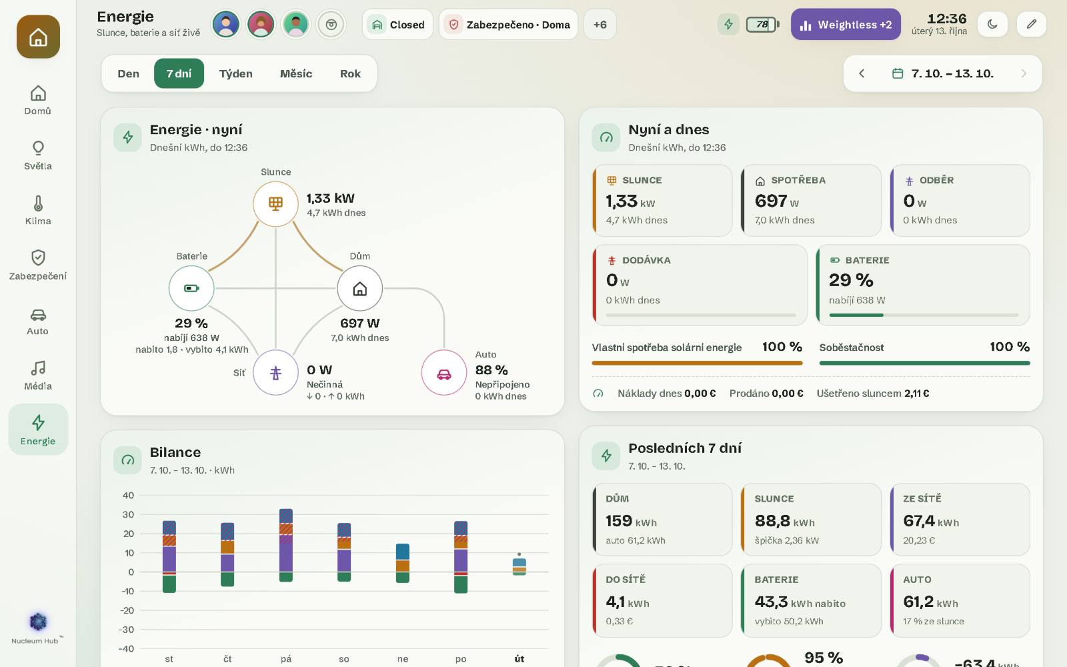This screenshot has width=1067, height=667.
Task: Click the Nucleum Hub logo
Action: (38, 628)
